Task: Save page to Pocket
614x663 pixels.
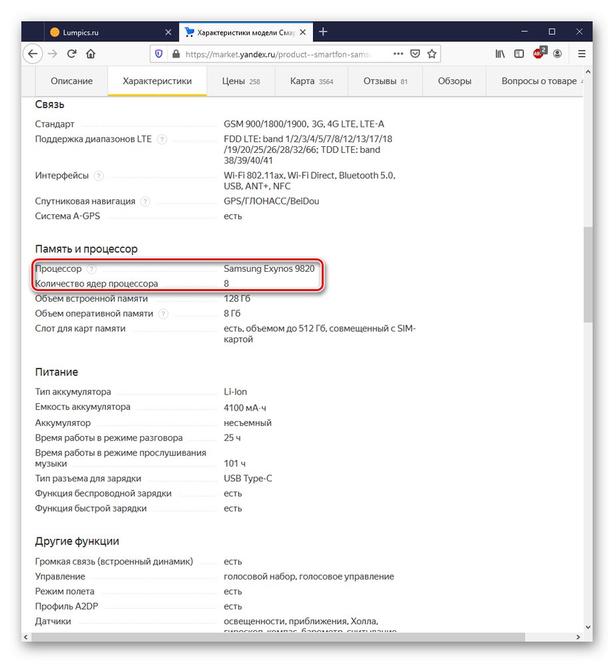Action: [x=415, y=53]
